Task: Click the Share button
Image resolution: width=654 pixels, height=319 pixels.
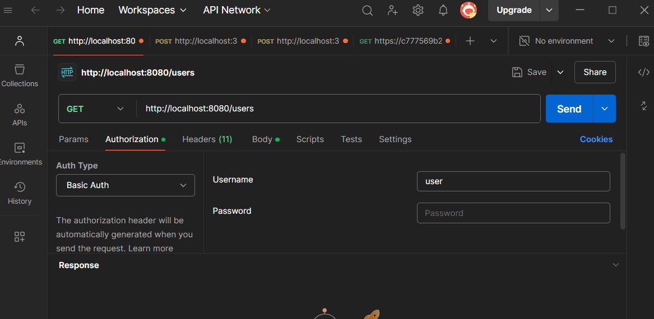Action: coord(595,72)
